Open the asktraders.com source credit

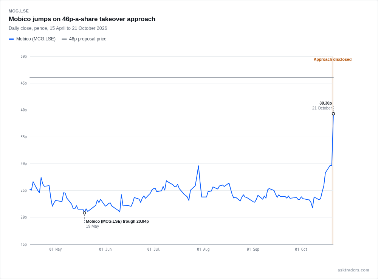[x=353, y=270]
